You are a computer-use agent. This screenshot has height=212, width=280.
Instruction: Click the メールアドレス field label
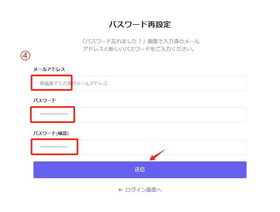(x=49, y=69)
